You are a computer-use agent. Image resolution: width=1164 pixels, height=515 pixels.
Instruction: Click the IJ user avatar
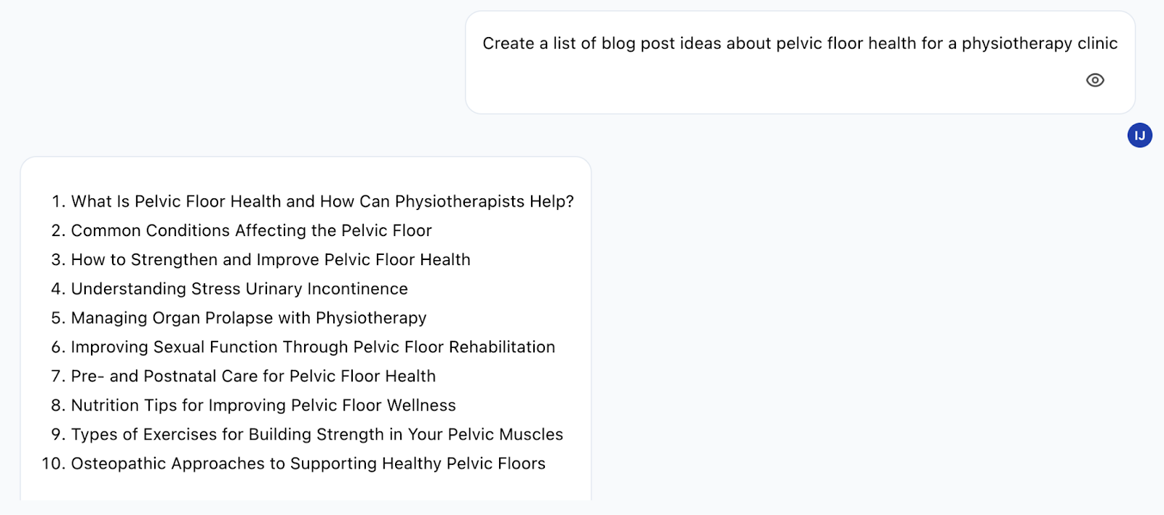tap(1139, 135)
